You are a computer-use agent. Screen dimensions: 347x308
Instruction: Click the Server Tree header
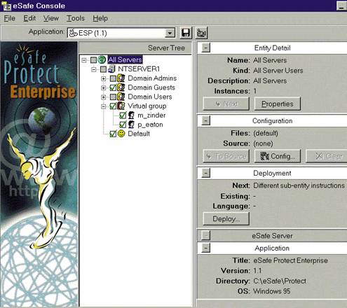tap(135, 48)
